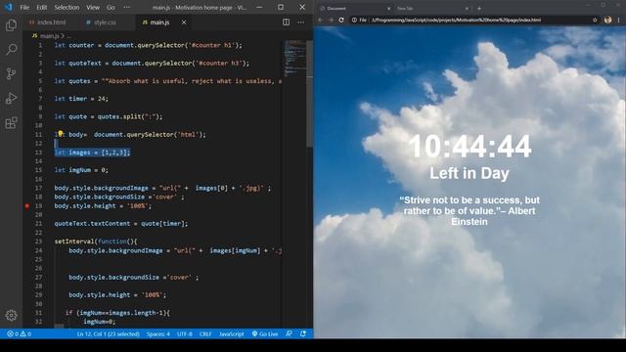The width and height of the screenshot is (626, 352).
Task: Open the View menu
Action: click(x=93, y=7)
